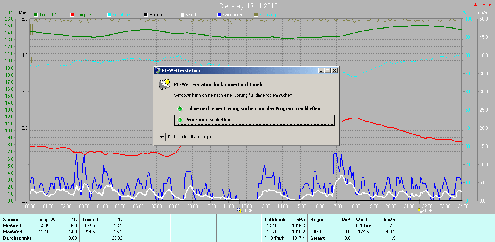Click green arrow beside online solution search
Screen dimensions: 495x242
click(x=180, y=109)
